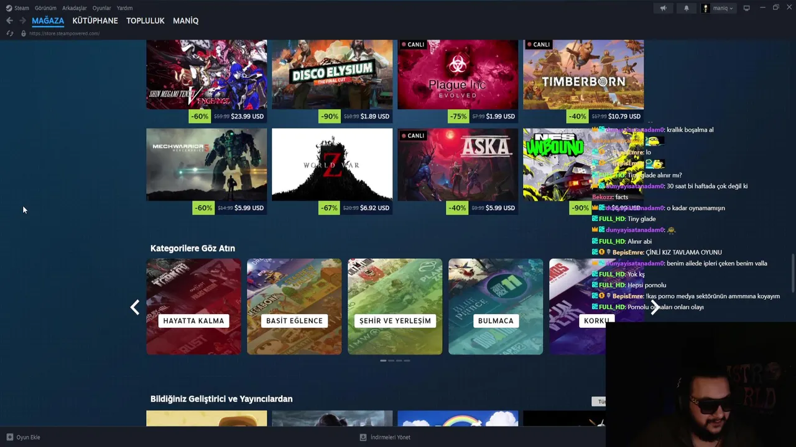
Task: Click the Steam logo menu
Action: point(9,8)
